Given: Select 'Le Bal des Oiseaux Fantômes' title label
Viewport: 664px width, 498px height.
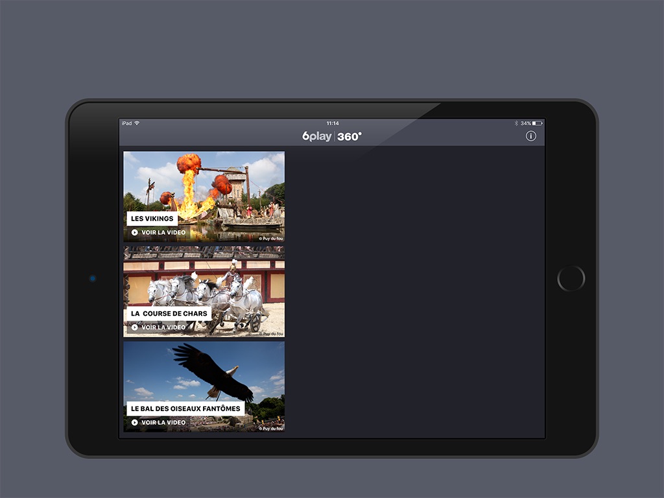Looking at the screenshot, I should pyautogui.click(x=185, y=409).
